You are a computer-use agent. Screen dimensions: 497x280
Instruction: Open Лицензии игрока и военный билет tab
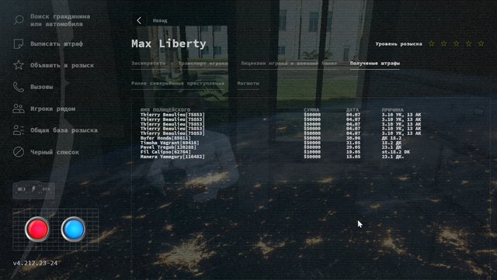(x=289, y=63)
